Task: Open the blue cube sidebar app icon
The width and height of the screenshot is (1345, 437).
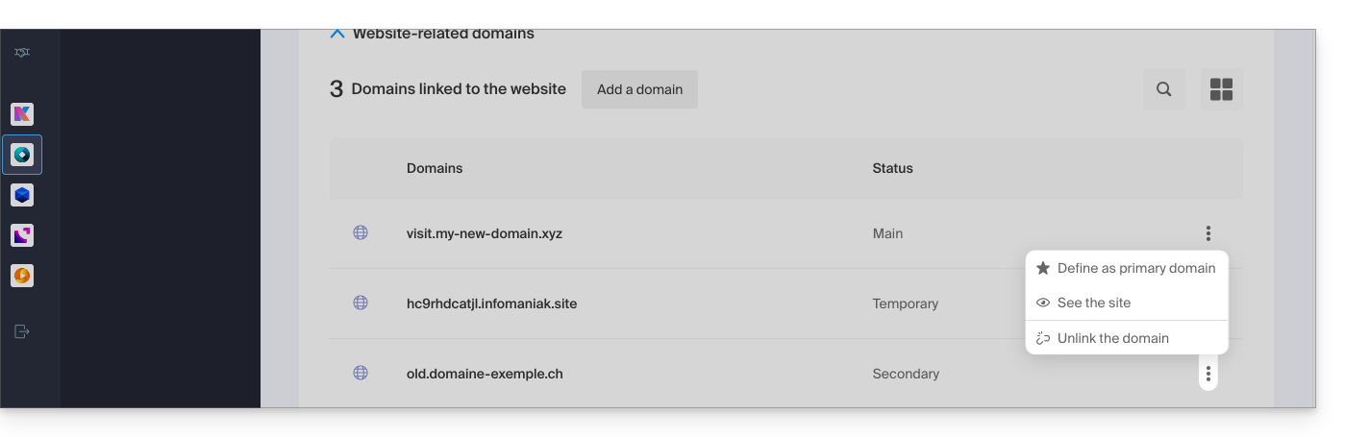Action: 21,195
